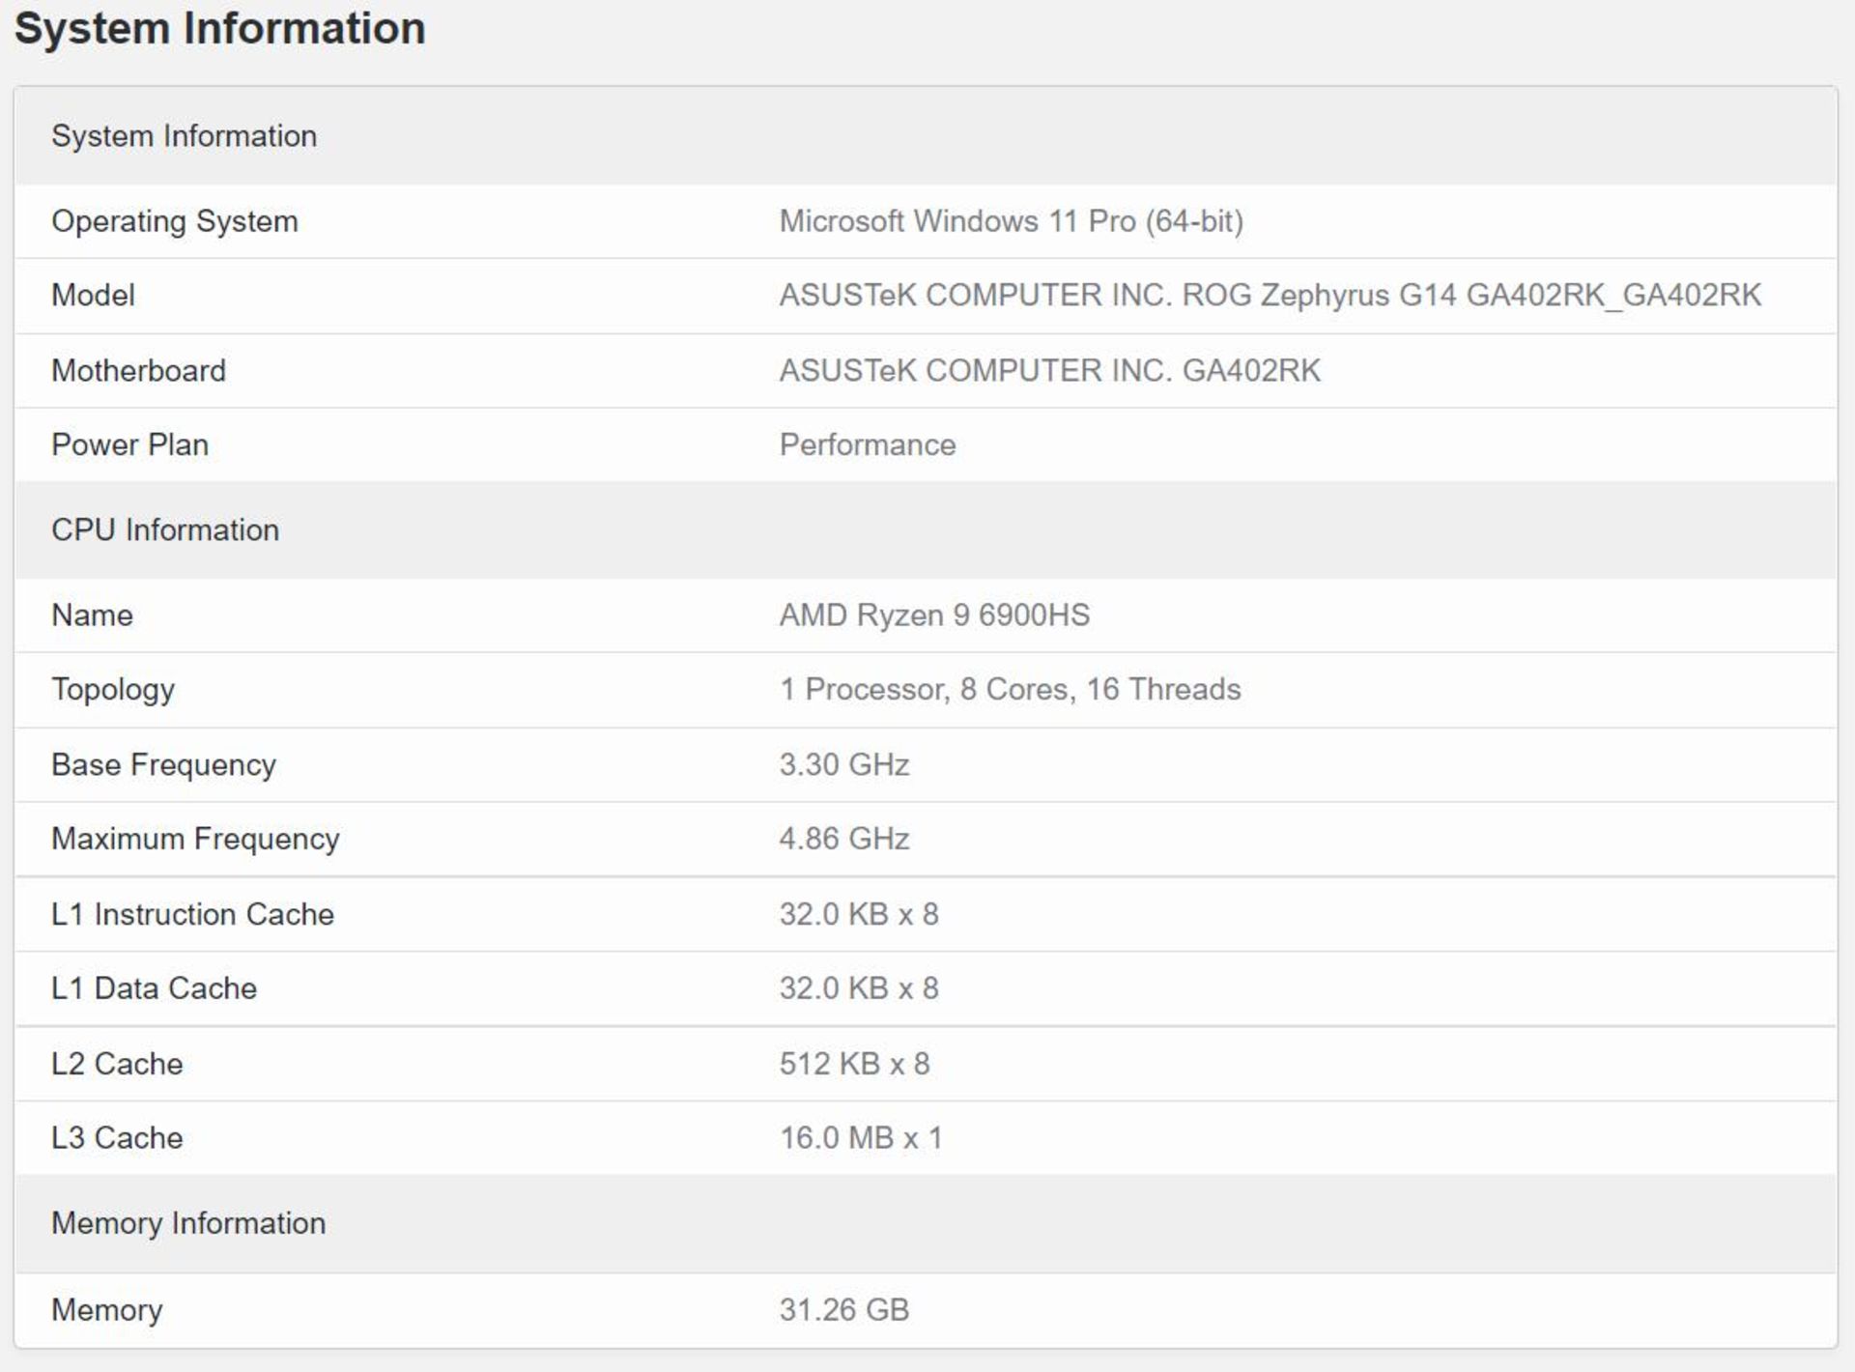This screenshot has height=1372, width=1855.
Task: Select the Memory Information section header
Action: pyautogui.click(x=187, y=1223)
